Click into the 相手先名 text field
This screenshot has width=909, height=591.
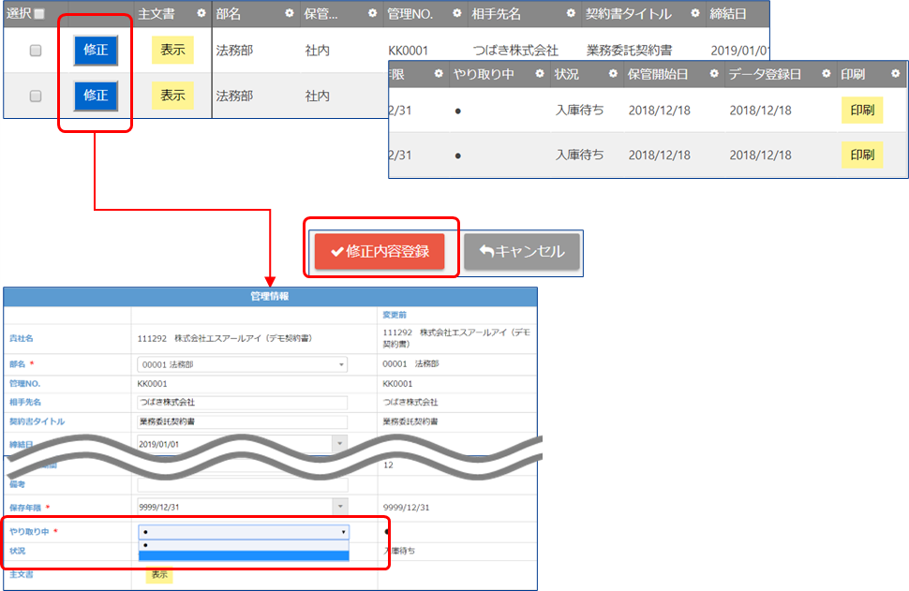(x=242, y=402)
